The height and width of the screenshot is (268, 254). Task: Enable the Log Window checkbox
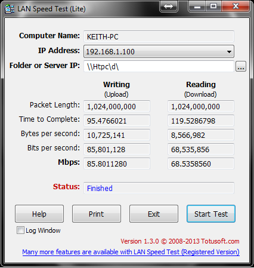point(20,230)
